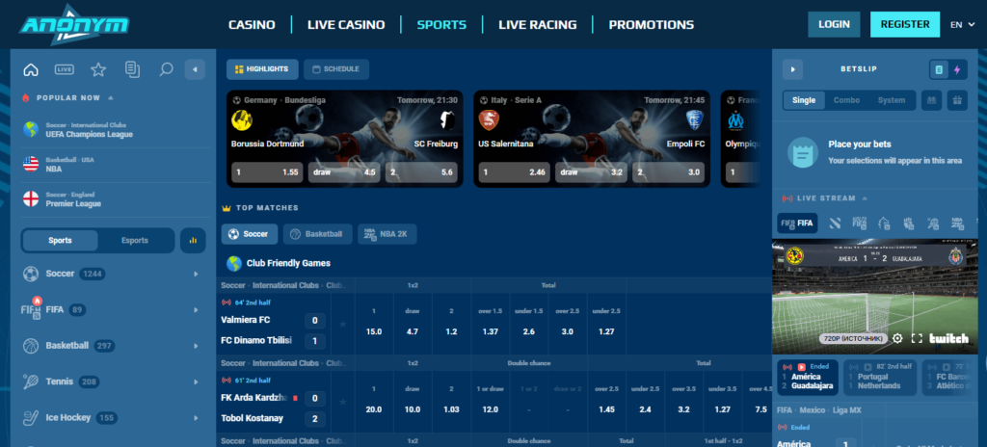Collapse the betslip panel arrow button
Image resolution: width=987 pixels, height=447 pixels.
click(792, 69)
